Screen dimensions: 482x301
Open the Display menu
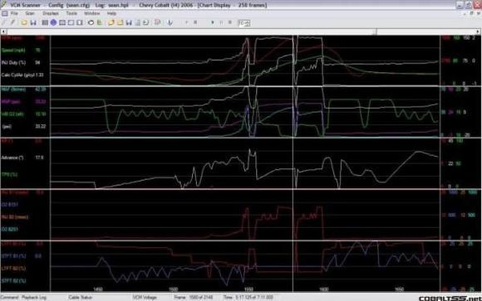tap(51, 13)
